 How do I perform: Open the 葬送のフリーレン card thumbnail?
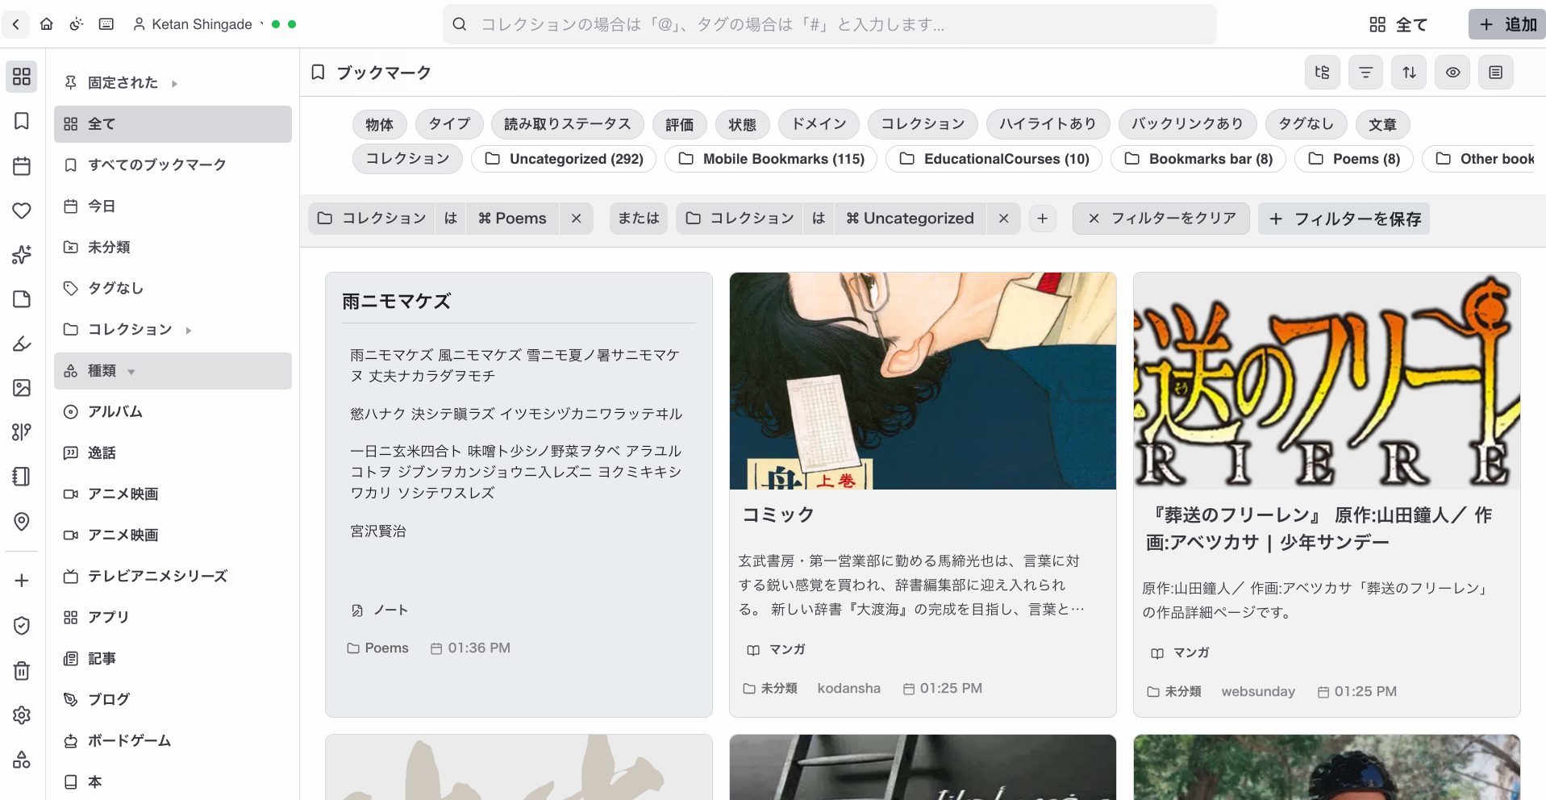point(1327,381)
